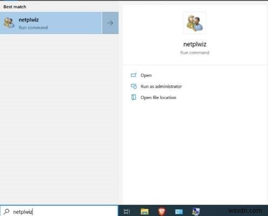This screenshot has height=216, width=268.
Task: Open Task View from the taskbar
Action: 126,211
